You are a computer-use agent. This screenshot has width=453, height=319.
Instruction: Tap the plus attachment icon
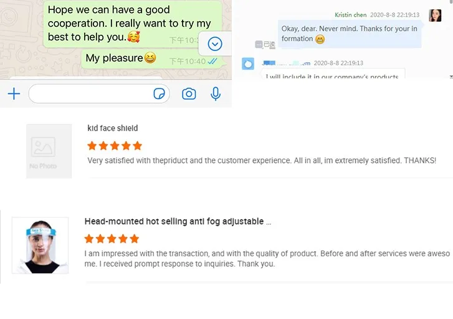14,94
